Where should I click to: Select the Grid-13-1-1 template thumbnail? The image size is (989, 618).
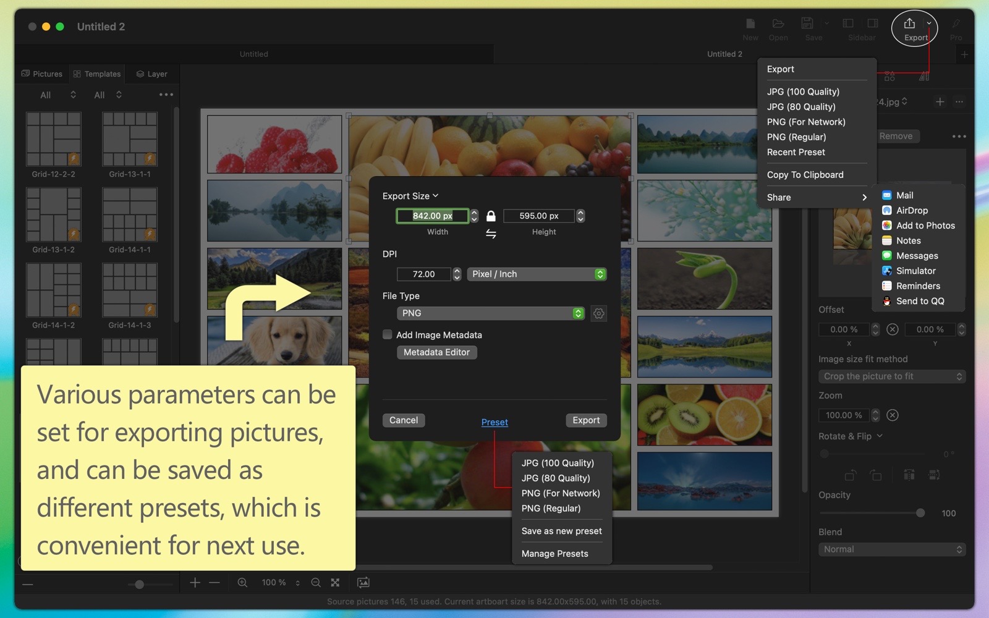(130, 139)
